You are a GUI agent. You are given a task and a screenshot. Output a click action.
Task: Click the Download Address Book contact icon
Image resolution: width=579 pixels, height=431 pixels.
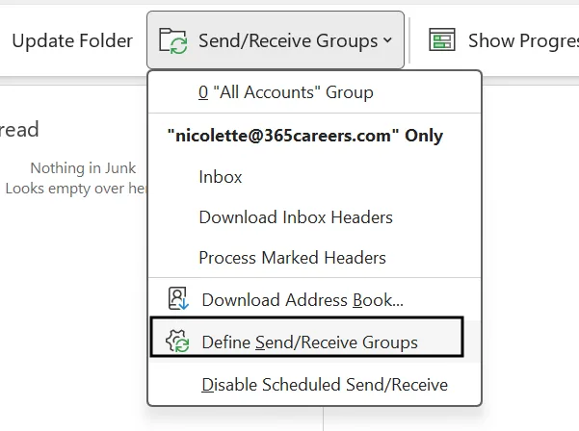pyautogui.click(x=178, y=298)
